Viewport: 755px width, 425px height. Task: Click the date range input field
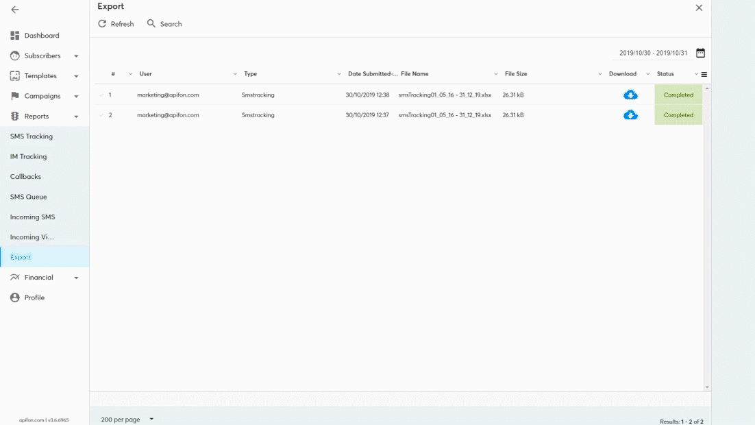(652, 53)
